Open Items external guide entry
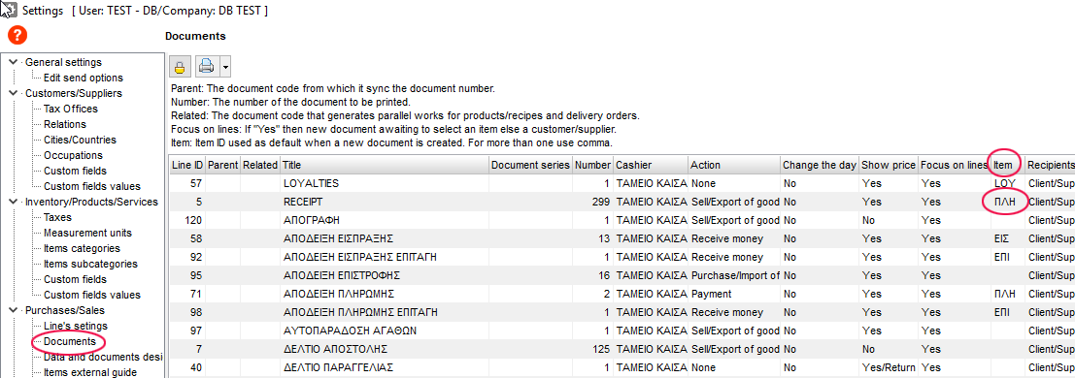The height and width of the screenshot is (378, 1075). point(89,372)
